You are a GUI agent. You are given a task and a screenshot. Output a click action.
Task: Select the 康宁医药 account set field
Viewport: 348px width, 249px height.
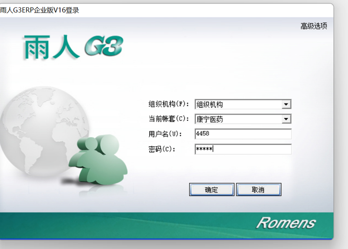pyautogui.click(x=237, y=119)
